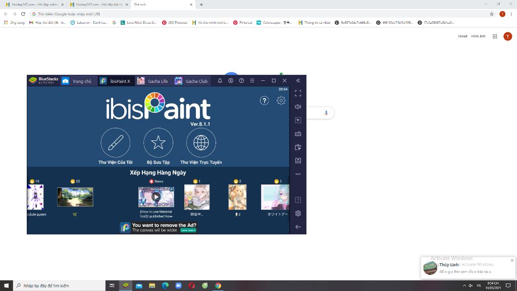Image resolution: width=517 pixels, height=291 pixels.
Task: Open ibisPaint help question mark
Action: pyautogui.click(x=264, y=101)
